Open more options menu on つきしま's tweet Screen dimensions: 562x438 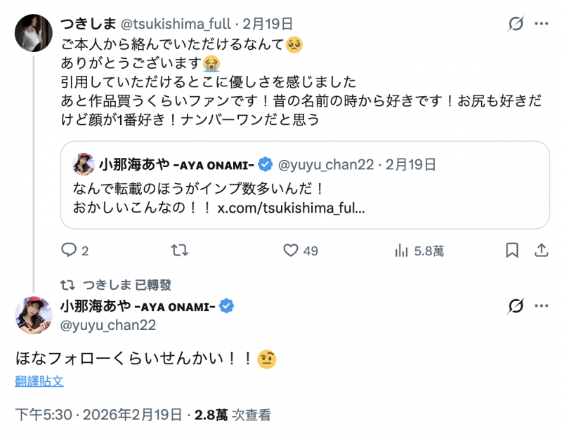pyautogui.click(x=541, y=23)
